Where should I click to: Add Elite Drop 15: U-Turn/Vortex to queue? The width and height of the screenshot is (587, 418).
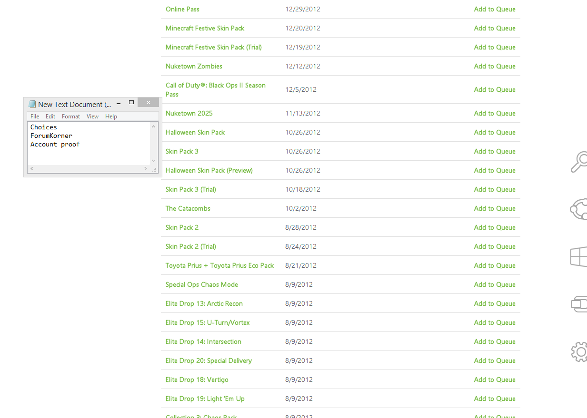pyautogui.click(x=495, y=322)
